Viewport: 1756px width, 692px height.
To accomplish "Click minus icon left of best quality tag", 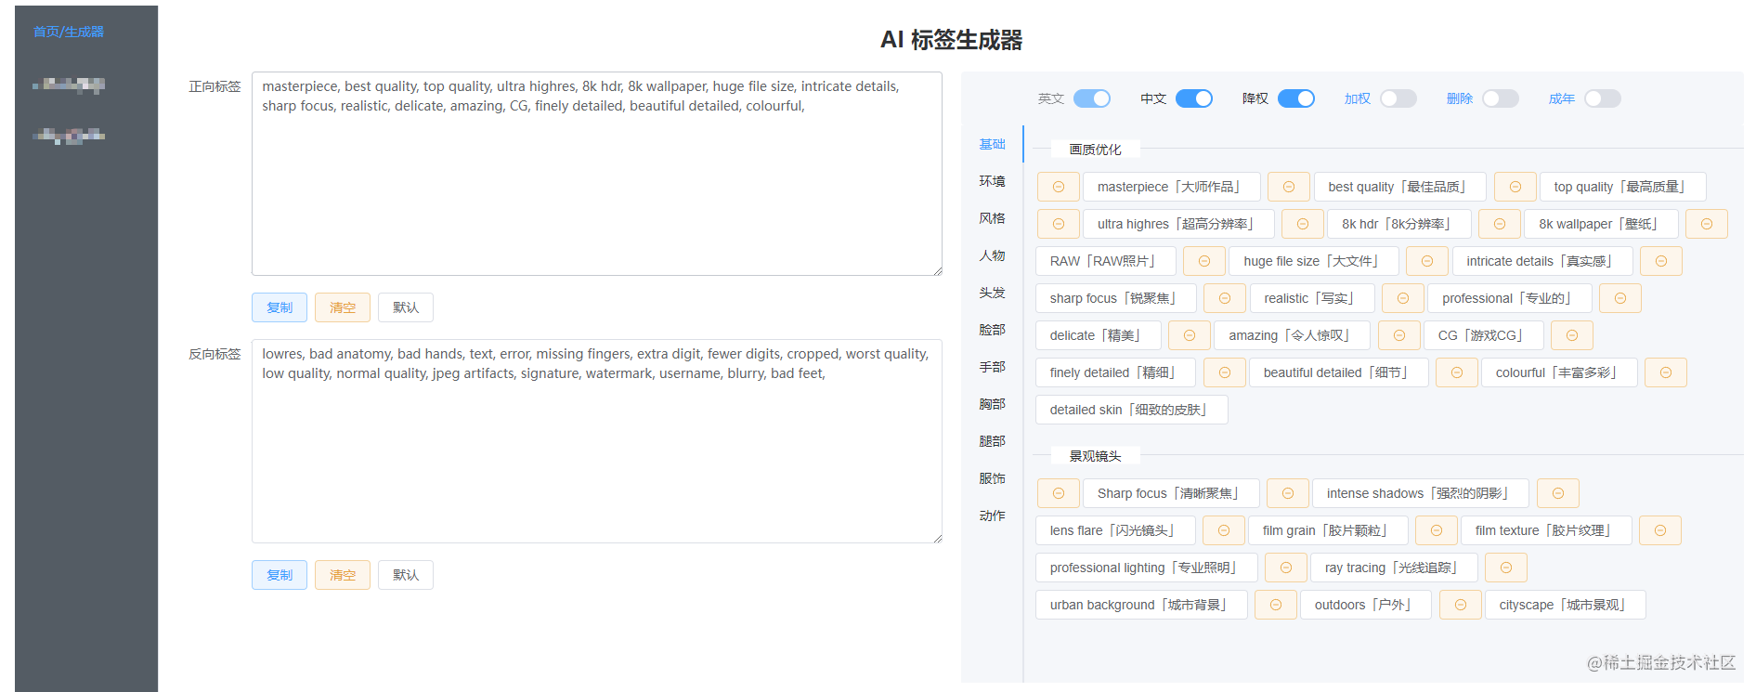I will tap(1289, 187).
